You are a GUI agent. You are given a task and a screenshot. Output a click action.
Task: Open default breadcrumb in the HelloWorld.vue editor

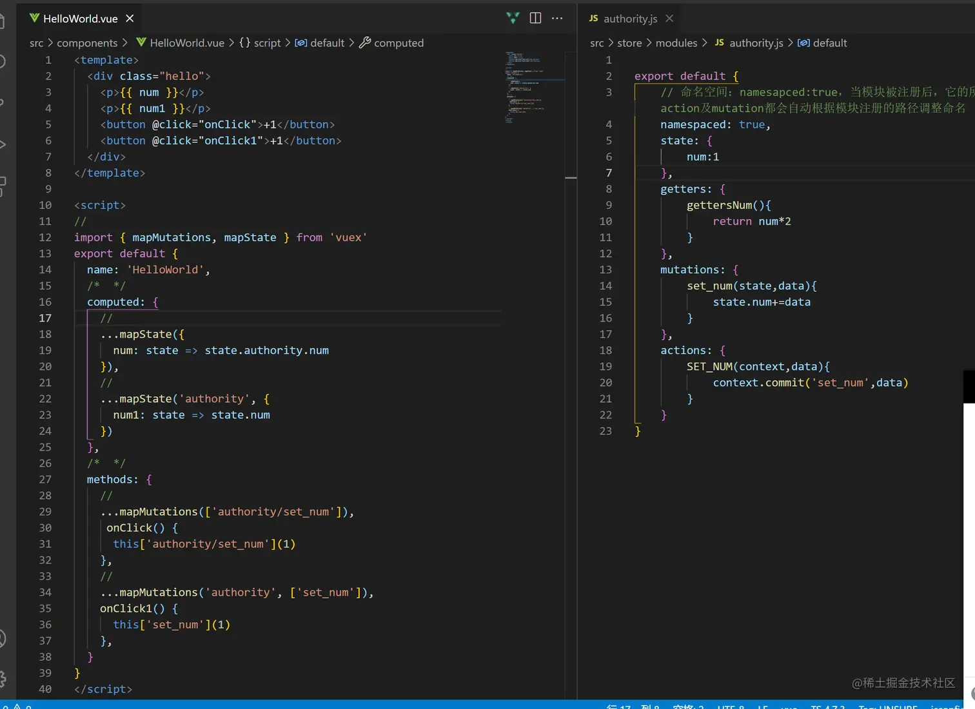coord(328,43)
